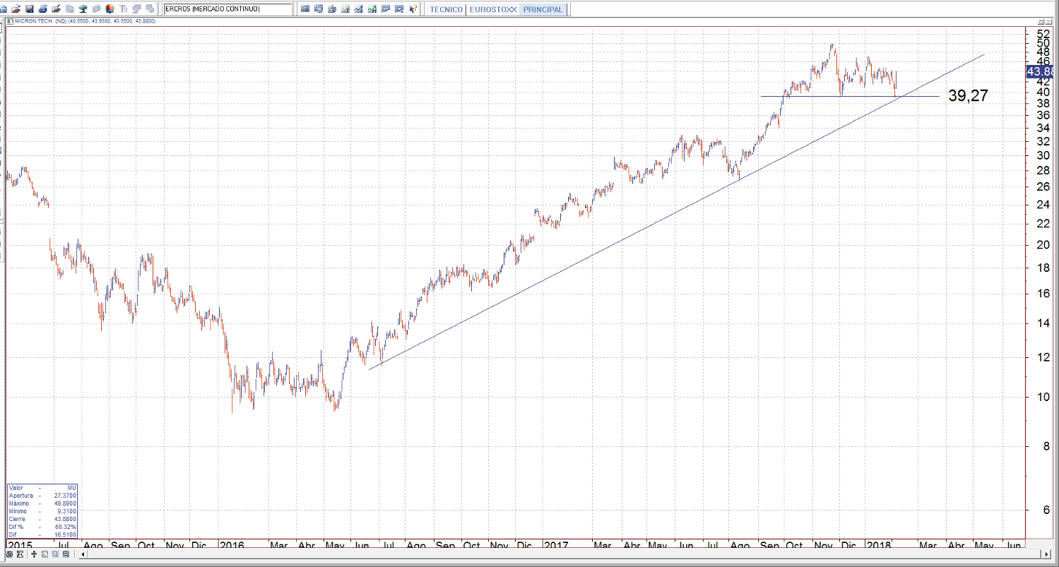Select the PRINCIPAL tab

click(543, 9)
